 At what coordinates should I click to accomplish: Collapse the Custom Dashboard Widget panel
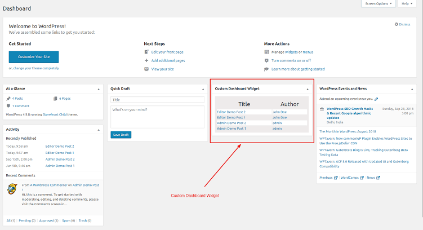point(308,89)
